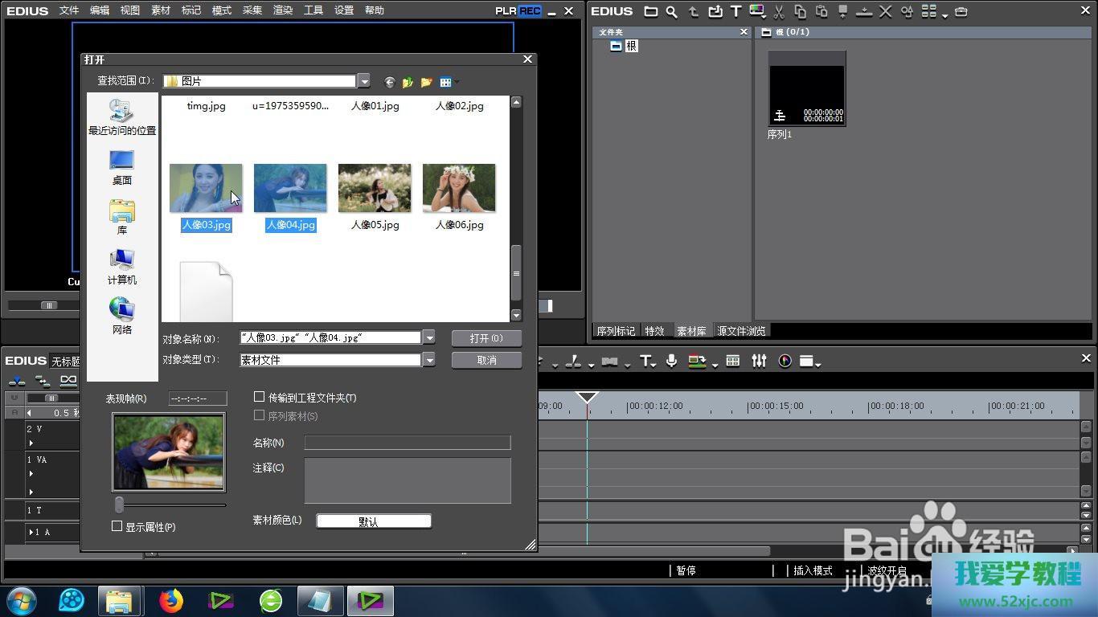Click the go back arrow icon in dialog
The width and height of the screenshot is (1098, 617).
tap(390, 82)
